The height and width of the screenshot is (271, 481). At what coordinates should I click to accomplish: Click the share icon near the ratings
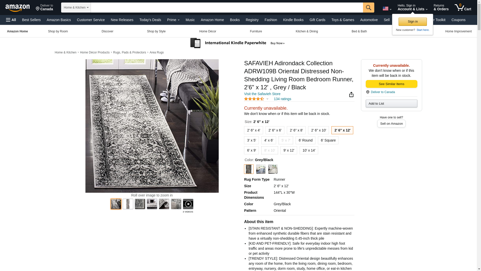click(x=351, y=95)
